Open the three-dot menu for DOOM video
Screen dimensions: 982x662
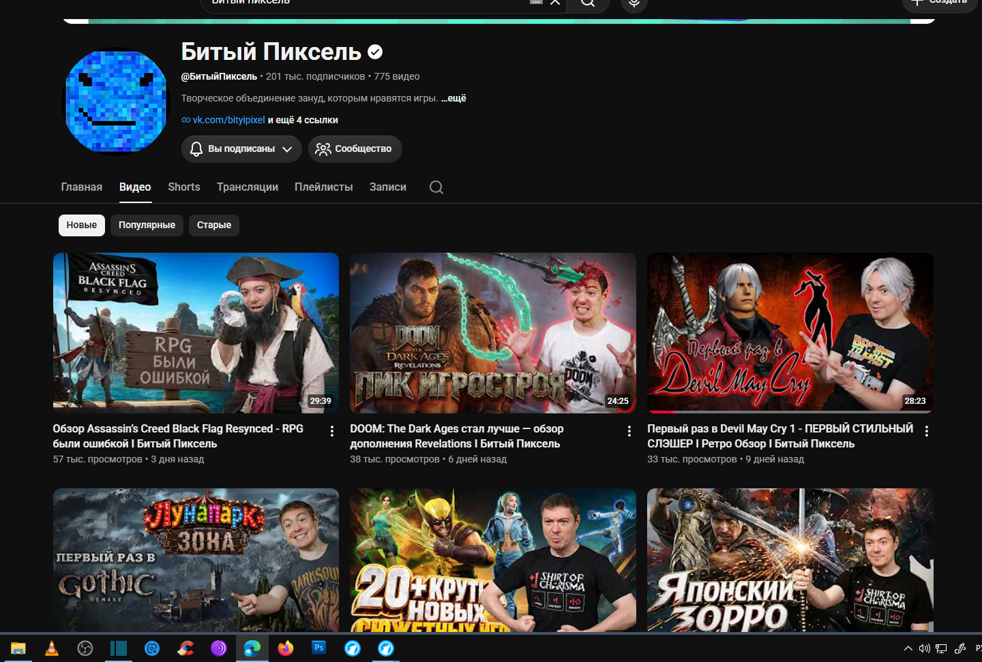pos(629,431)
